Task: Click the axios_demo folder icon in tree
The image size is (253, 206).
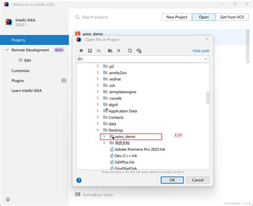Action: (x=112, y=137)
